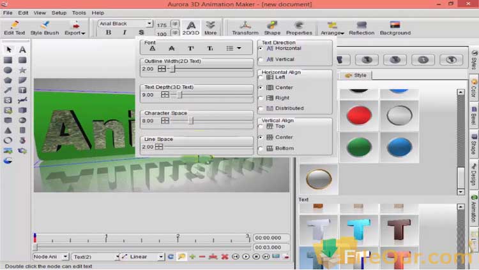Click the red X delete icon
The width and height of the screenshot is (479, 270).
click(x=225, y=257)
